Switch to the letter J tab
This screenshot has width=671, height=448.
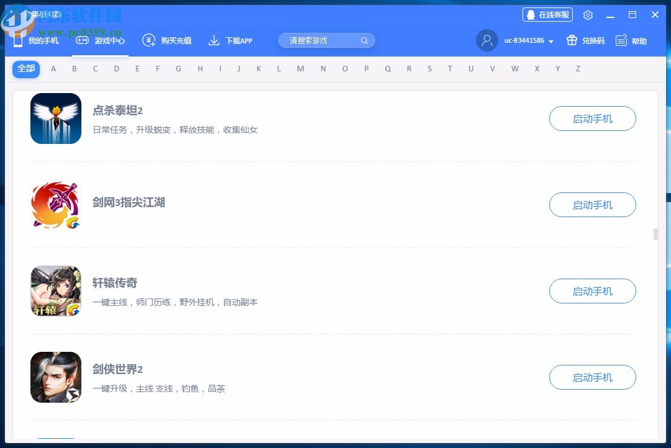coord(239,69)
